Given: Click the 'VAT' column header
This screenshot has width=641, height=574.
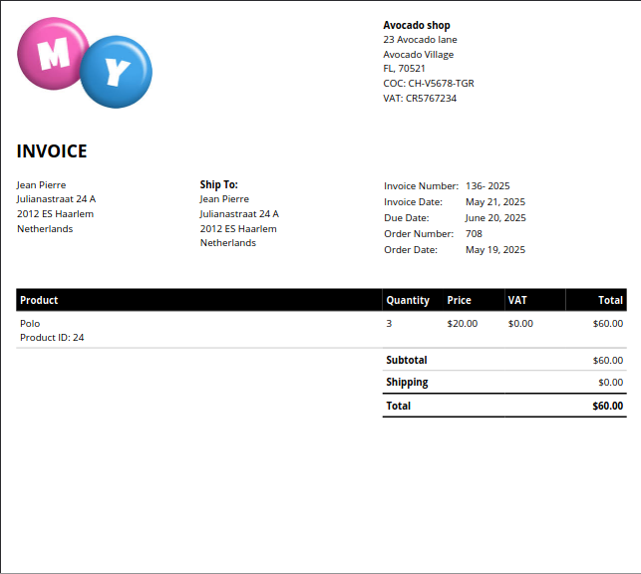Looking at the screenshot, I should [x=517, y=300].
